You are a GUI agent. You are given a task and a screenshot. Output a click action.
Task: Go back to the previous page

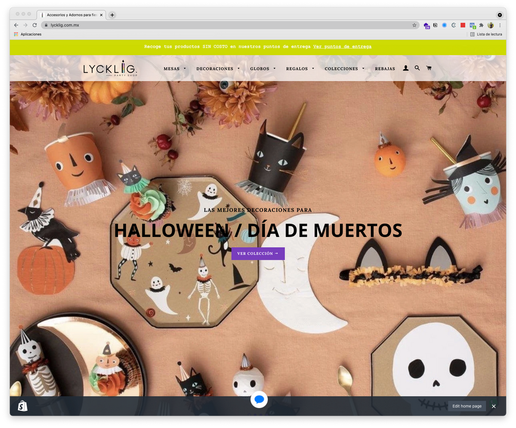click(16, 25)
